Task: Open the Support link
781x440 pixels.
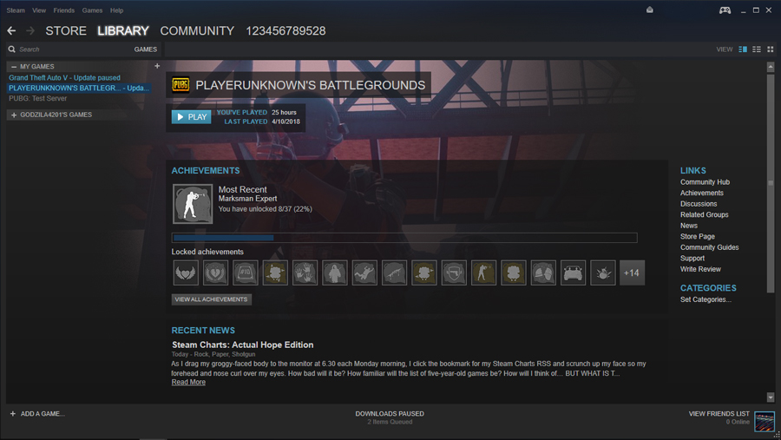Action: pos(692,258)
